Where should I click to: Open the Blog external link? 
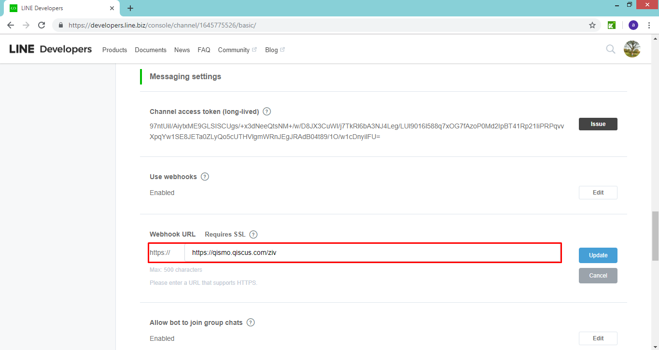[x=275, y=50]
